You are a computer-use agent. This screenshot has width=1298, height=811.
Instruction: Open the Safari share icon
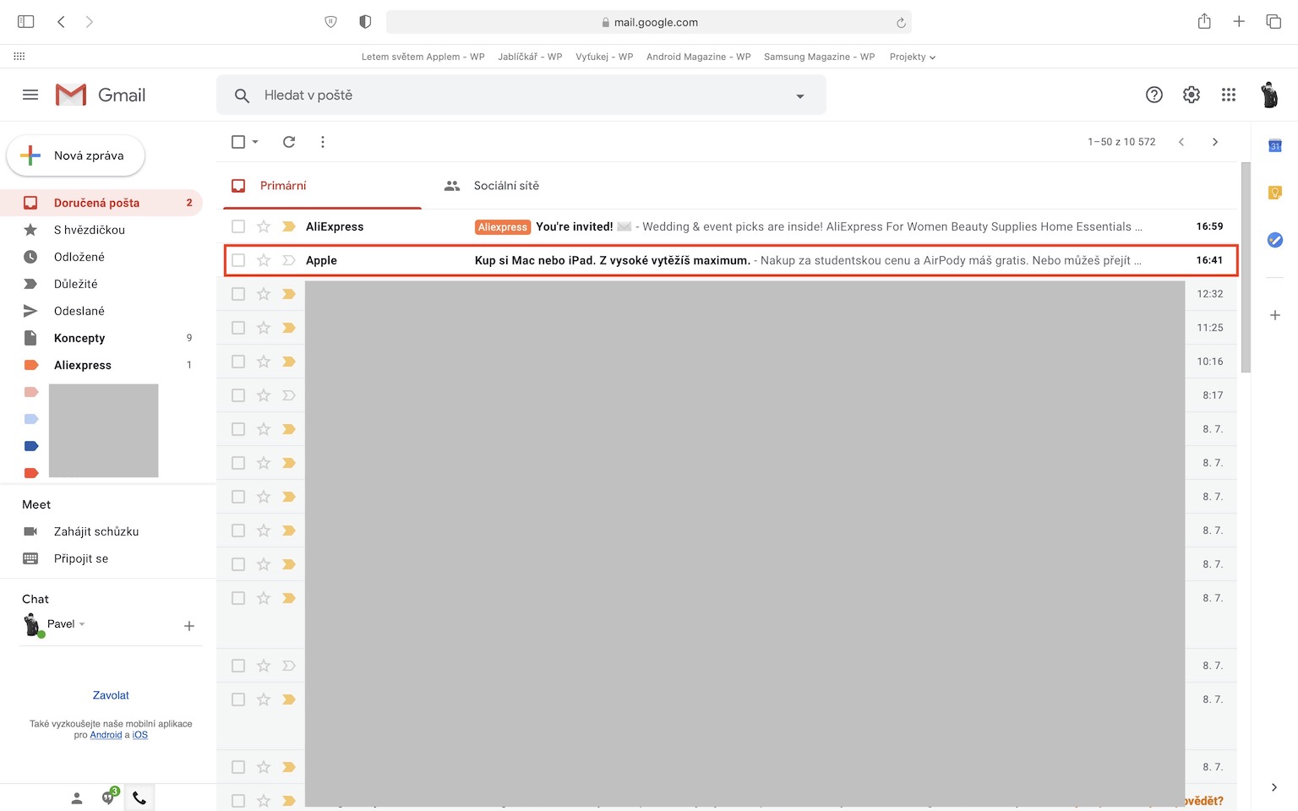click(1204, 22)
